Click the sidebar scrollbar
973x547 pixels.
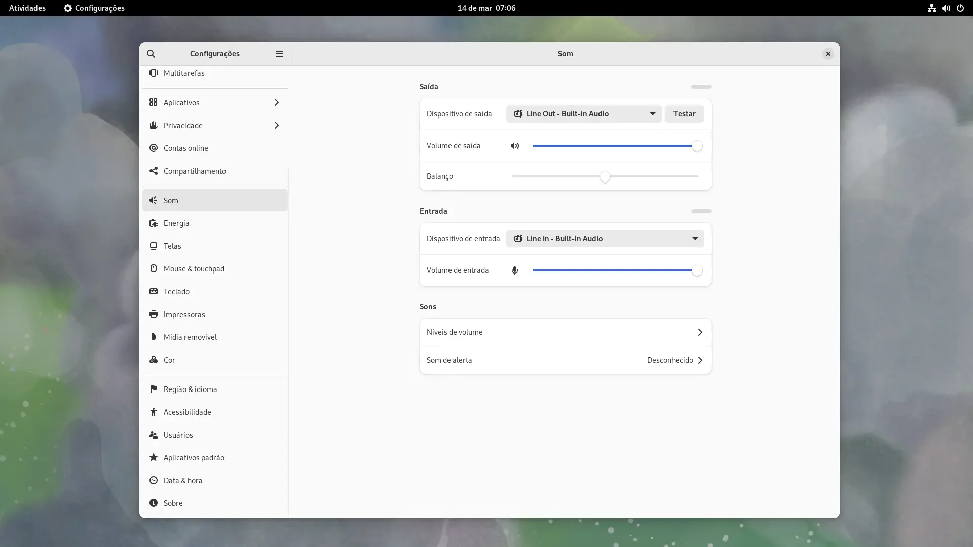(289, 342)
